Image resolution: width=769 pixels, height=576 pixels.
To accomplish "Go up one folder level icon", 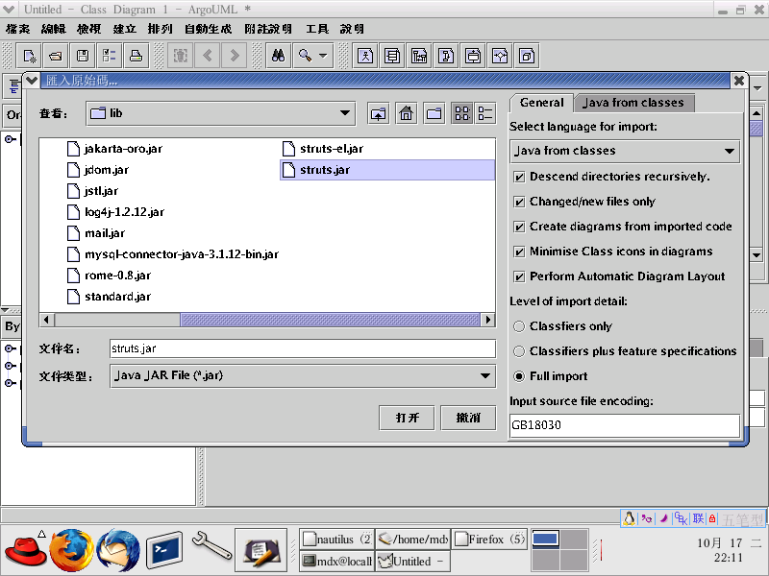I will (378, 113).
